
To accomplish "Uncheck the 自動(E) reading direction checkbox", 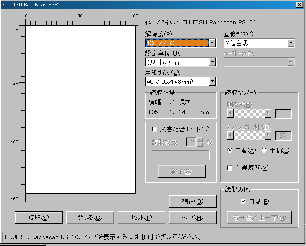I will (243, 201).
